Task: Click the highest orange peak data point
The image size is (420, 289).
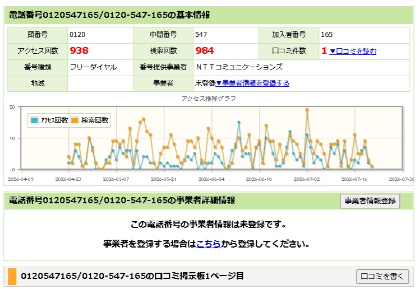Action: coord(307,110)
